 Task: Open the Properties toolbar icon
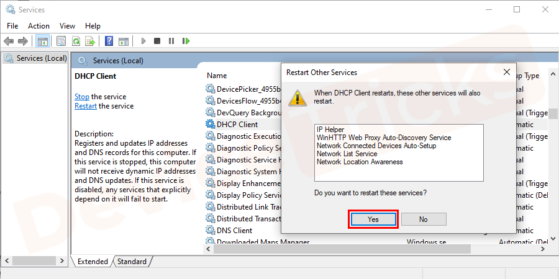click(x=61, y=42)
